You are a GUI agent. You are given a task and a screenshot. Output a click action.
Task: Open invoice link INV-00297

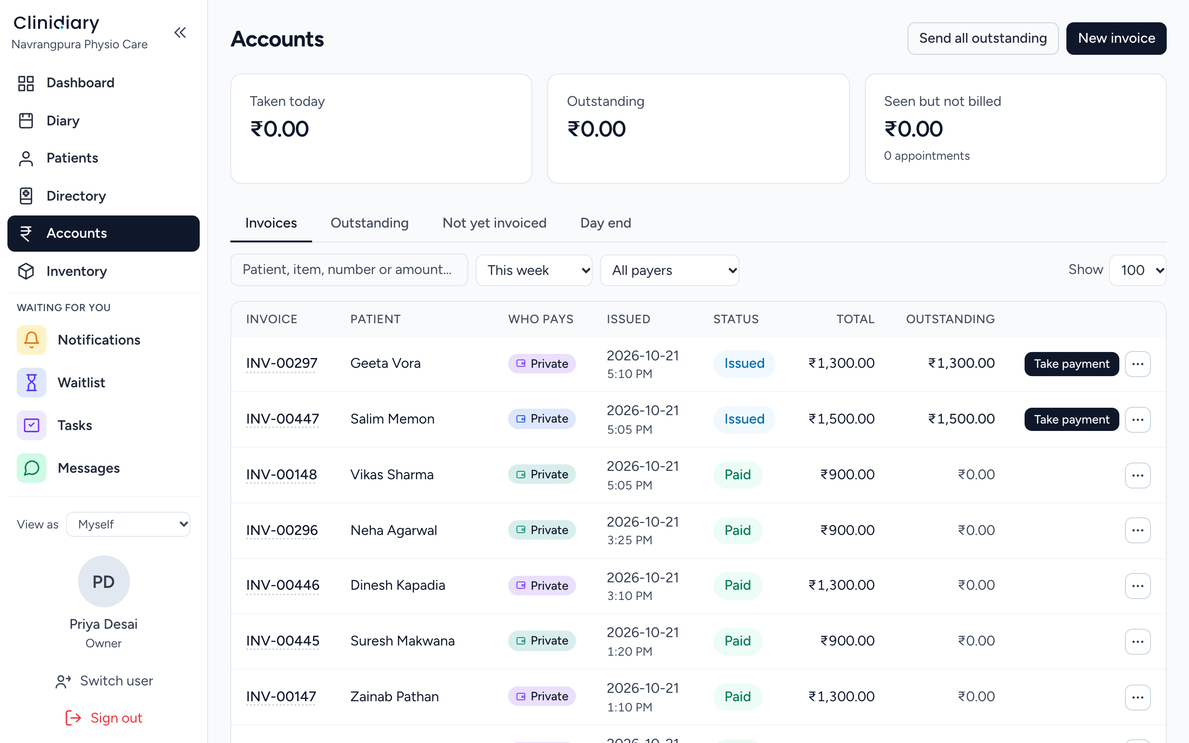click(x=281, y=363)
